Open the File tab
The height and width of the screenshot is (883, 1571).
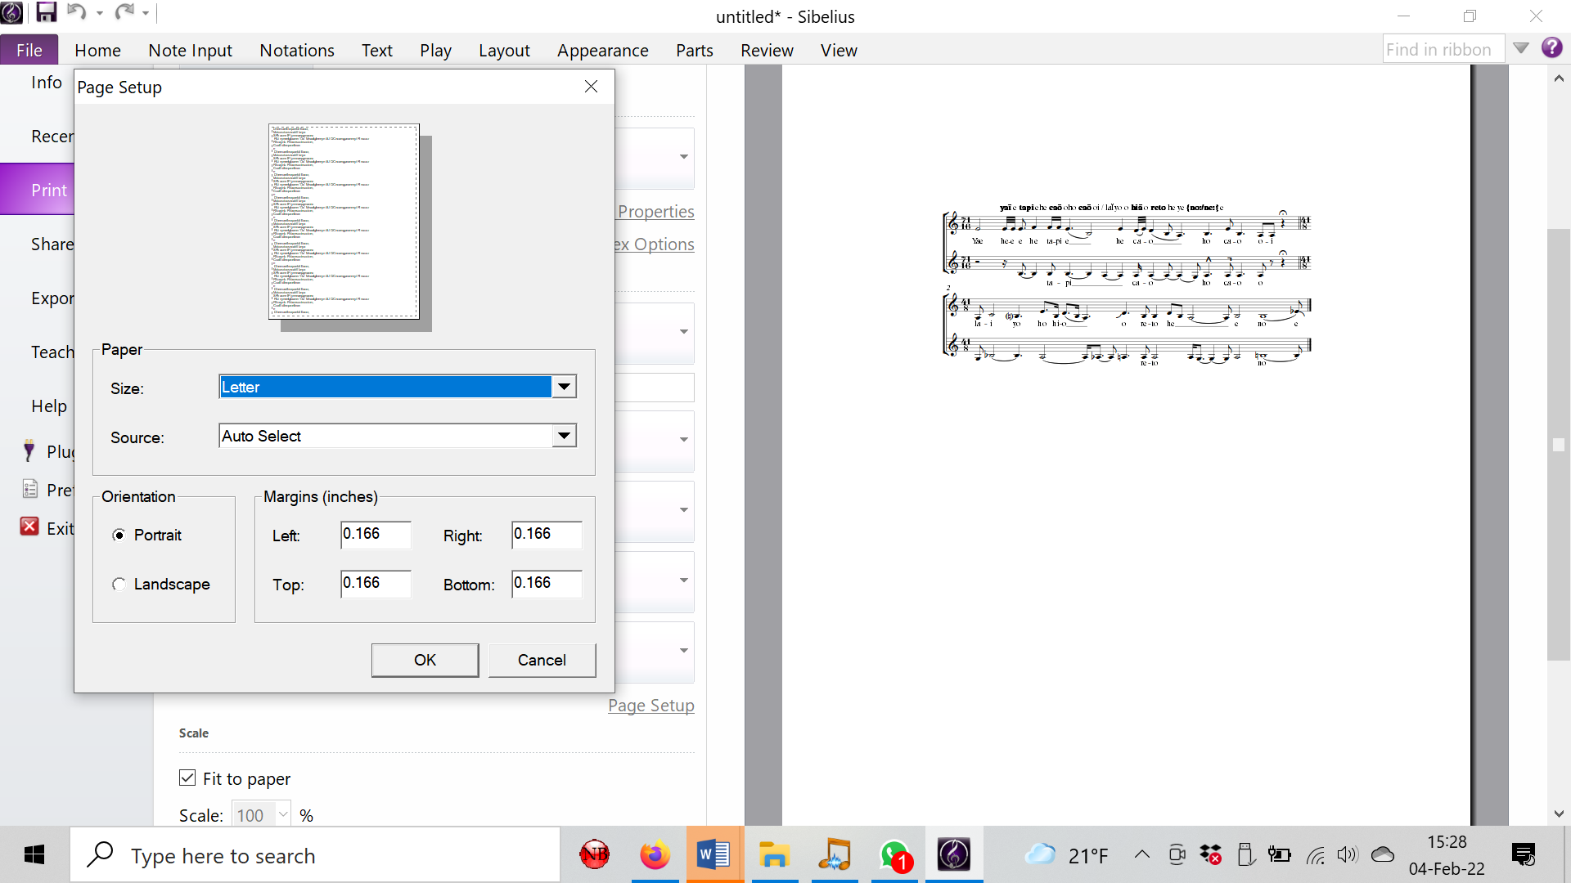coord(29,50)
